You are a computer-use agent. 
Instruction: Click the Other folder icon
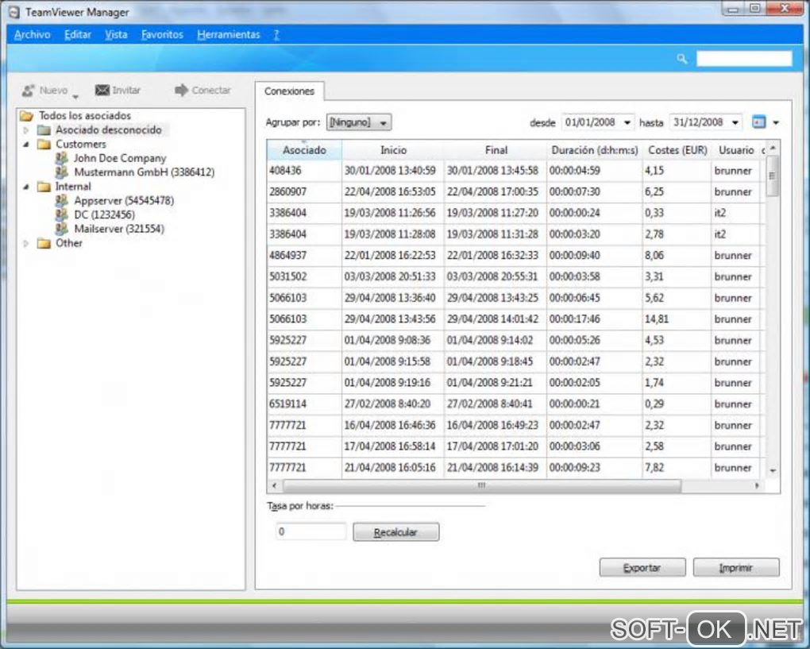pyautogui.click(x=44, y=243)
